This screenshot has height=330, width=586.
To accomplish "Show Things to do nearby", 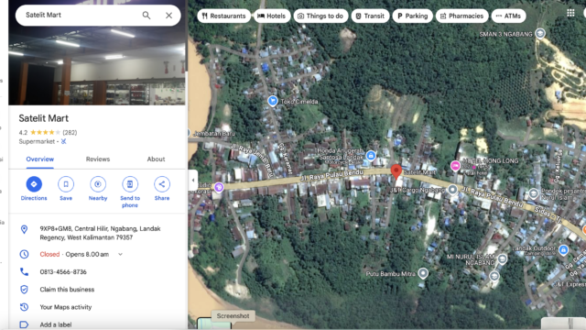I will pos(320,16).
